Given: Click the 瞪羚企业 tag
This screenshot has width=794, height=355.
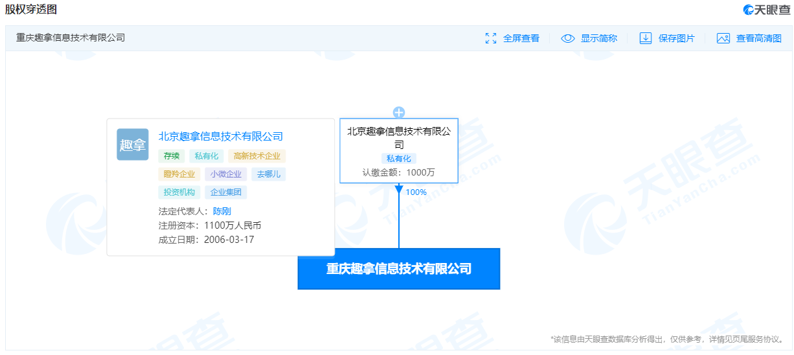Looking at the screenshot, I should [x=179, y=174].
